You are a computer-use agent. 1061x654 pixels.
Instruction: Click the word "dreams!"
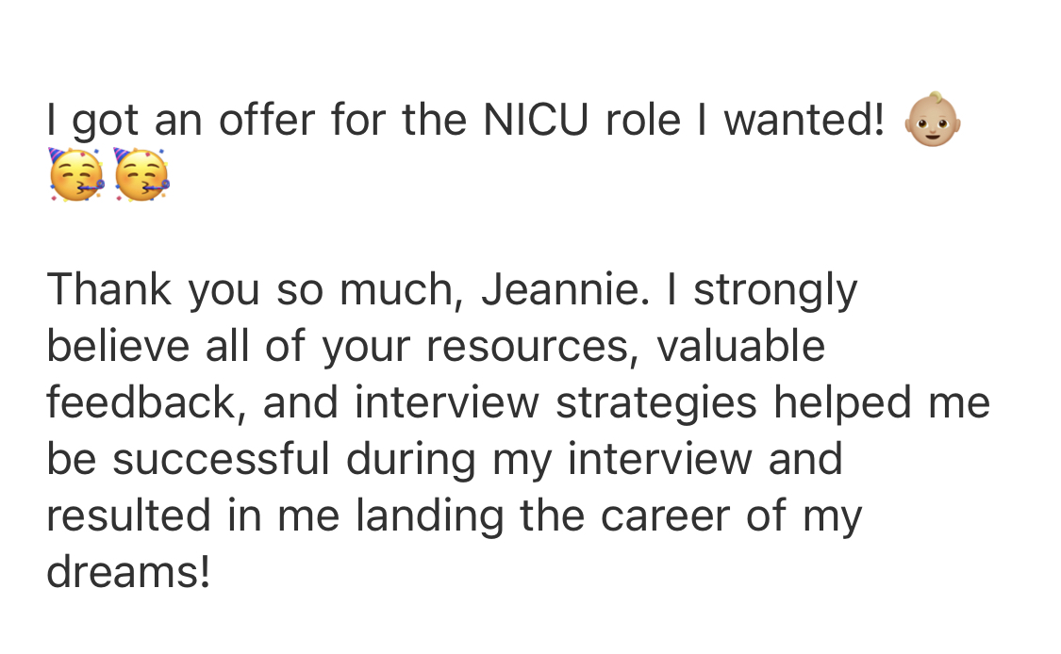coord(128,572)
